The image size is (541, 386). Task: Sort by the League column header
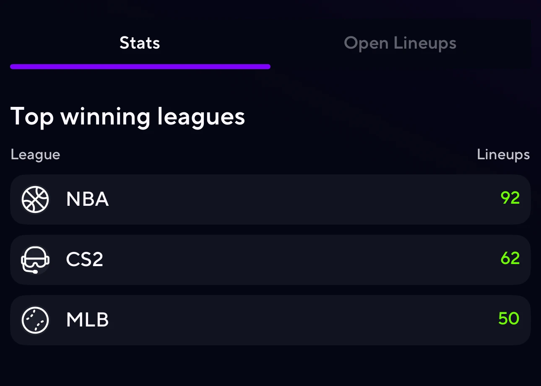36,155
